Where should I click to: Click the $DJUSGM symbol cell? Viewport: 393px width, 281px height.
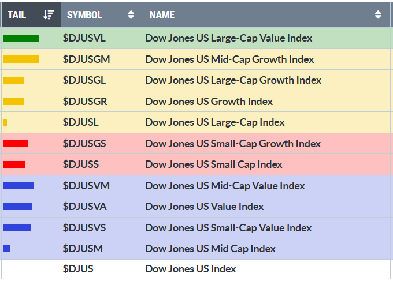(102, 59)
